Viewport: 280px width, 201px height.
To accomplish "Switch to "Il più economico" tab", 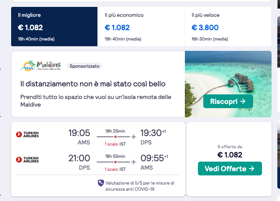I will pyautogui.click(x=141, y=26).
